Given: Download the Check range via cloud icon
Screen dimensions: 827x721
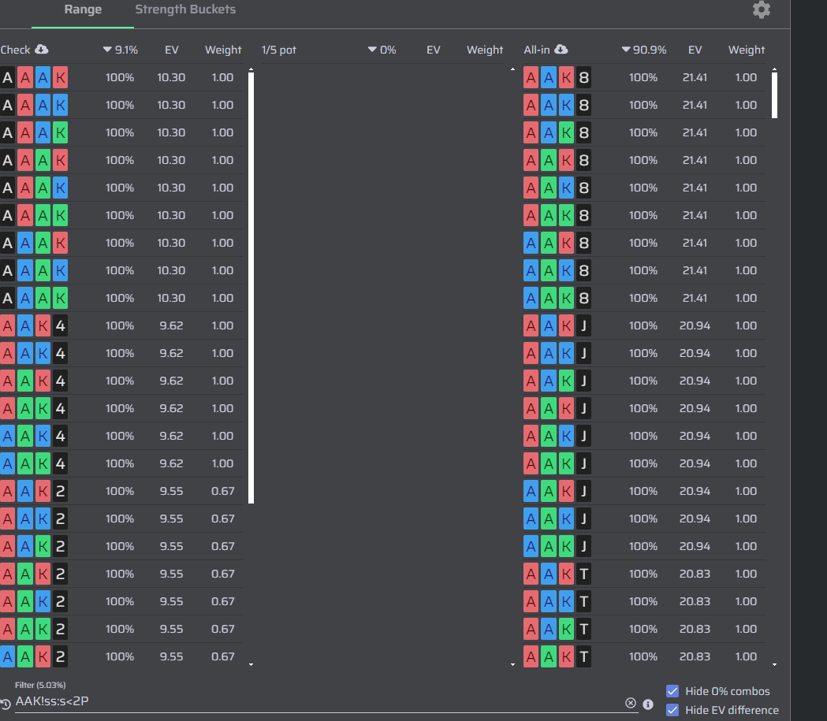Looking at the screenshot, I should 41,50.
